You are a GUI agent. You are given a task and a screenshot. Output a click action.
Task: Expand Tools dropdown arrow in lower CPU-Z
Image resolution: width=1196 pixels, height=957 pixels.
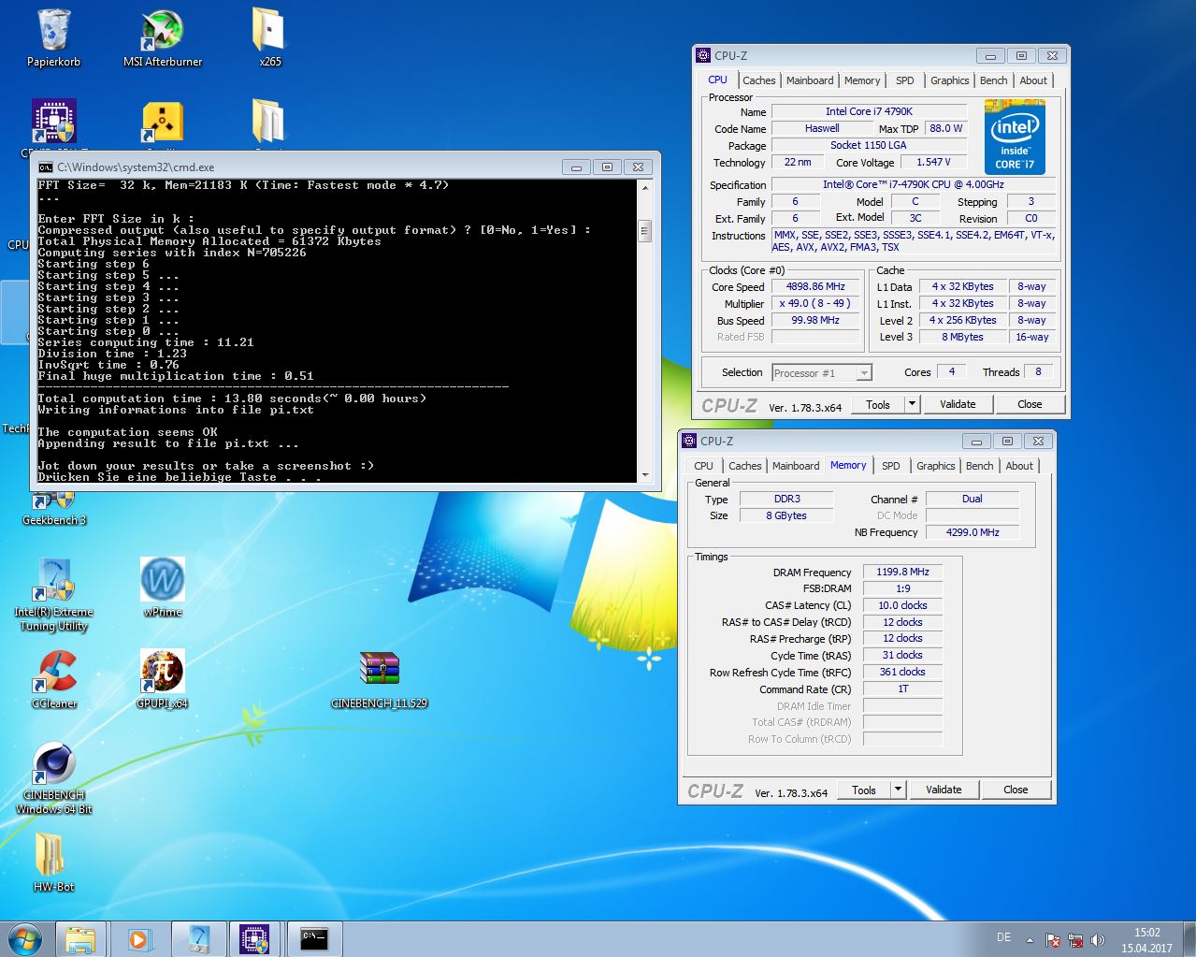[x=899, y=790]
